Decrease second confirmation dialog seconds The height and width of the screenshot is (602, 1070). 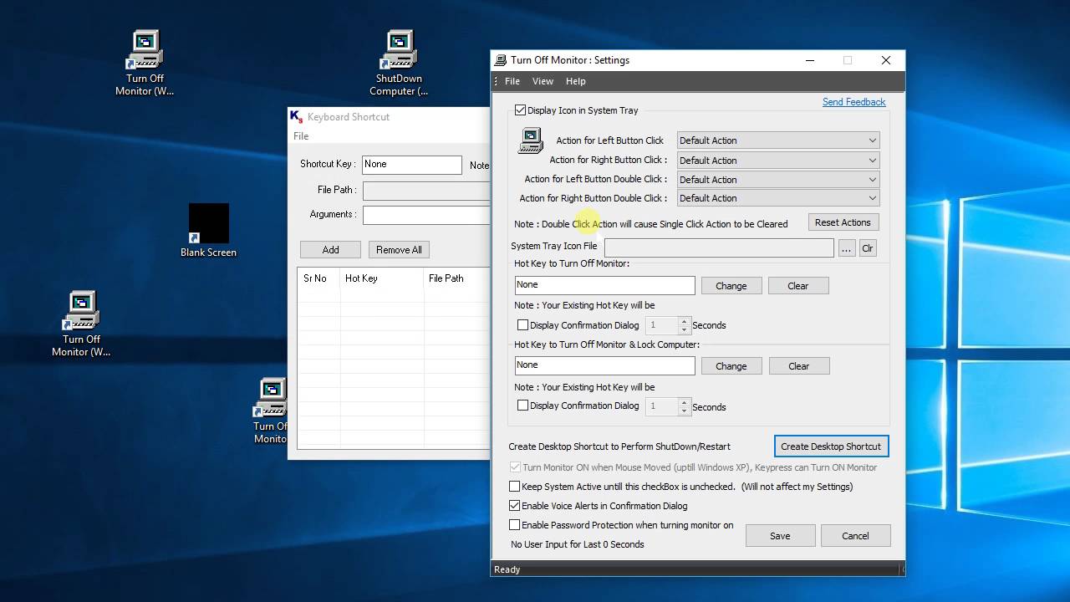click(x=685, y=411)
